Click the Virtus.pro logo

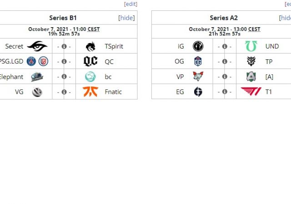tap(198, 76)
